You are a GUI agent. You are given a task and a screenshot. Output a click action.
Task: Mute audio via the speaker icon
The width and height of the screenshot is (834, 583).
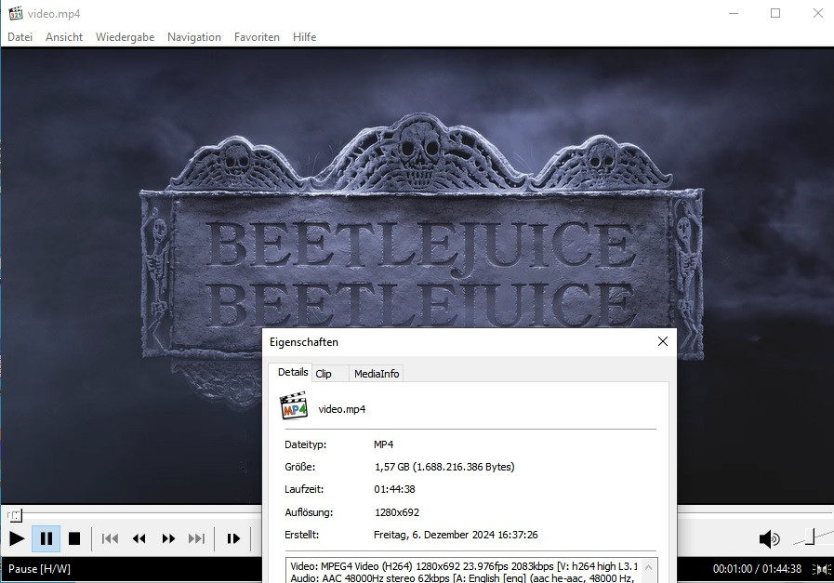tap(769, 539)
